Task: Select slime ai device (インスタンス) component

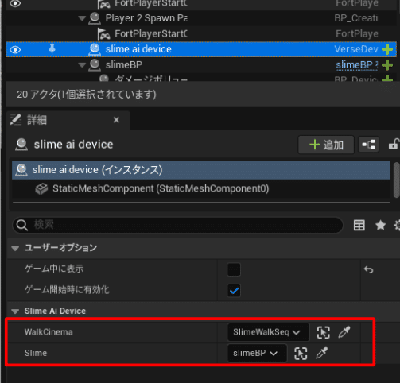Action: (x=201, y=170)
